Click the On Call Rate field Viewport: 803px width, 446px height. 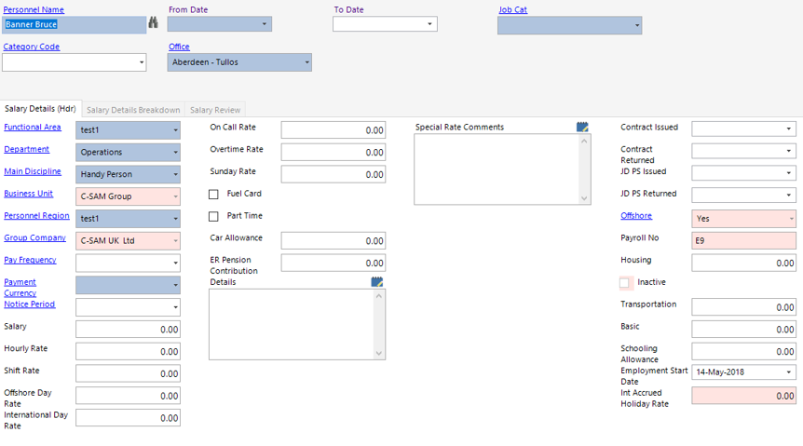pyautogui.click(x=333, y=130)
